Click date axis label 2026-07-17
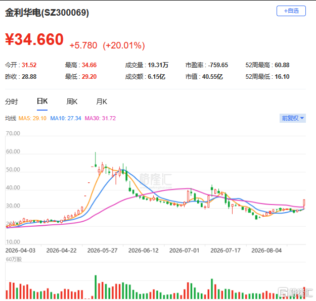This screenshot has height=301, width=316. 225,250
